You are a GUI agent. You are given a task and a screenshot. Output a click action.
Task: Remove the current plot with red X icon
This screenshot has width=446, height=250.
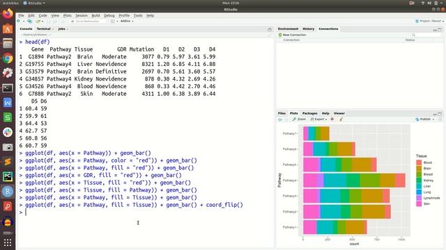(x=332, y=119)
